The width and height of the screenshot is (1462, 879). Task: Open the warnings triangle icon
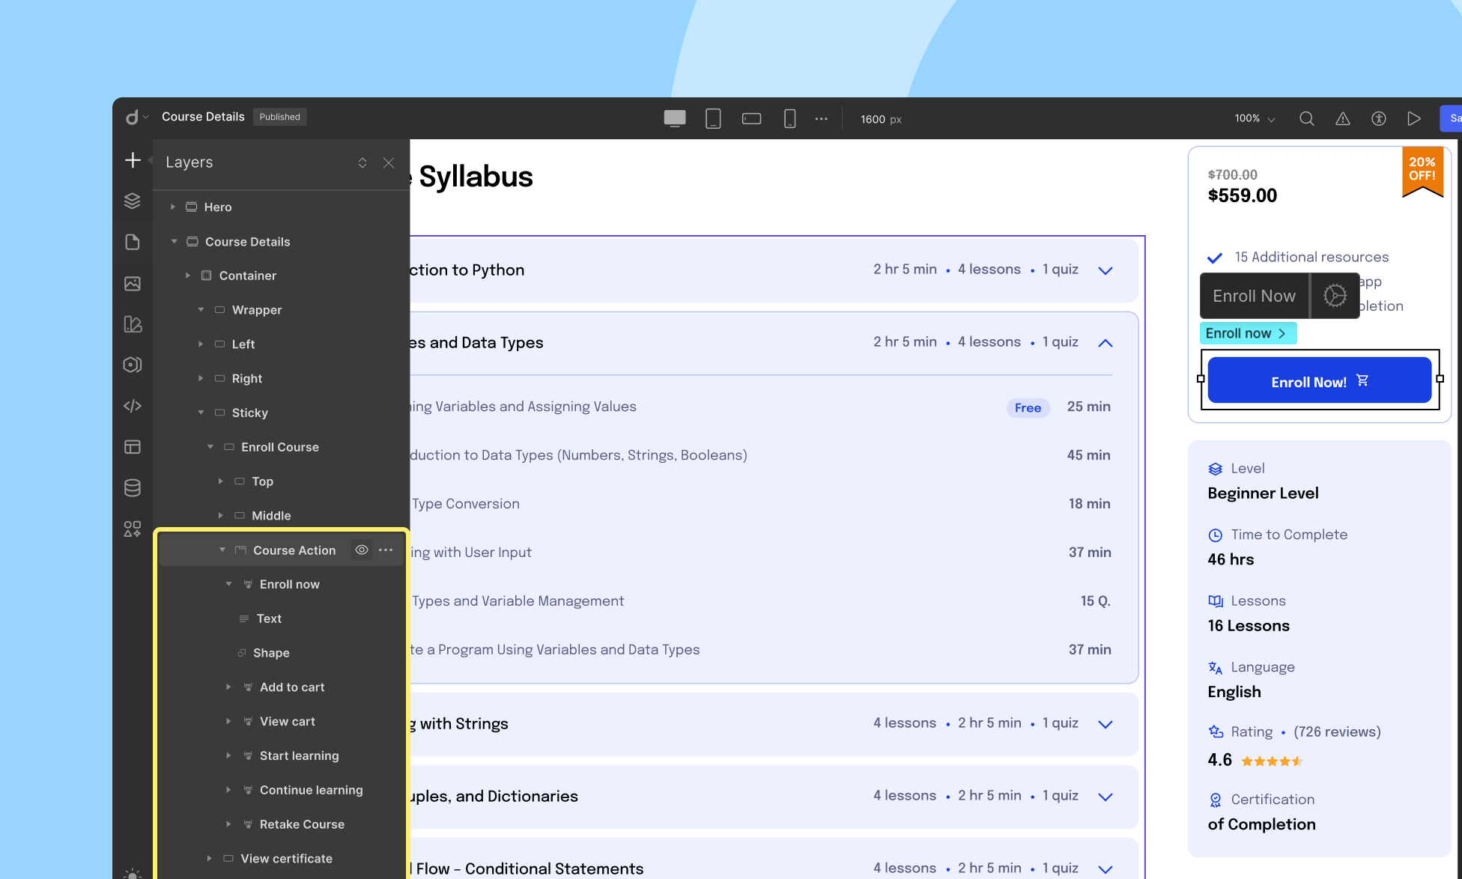(x=1343, y=118)
